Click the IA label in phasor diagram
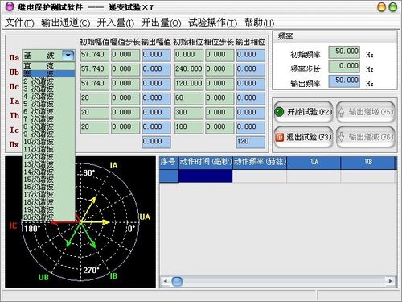Screen dimensions: 402x302 click(x=113, y=165)
